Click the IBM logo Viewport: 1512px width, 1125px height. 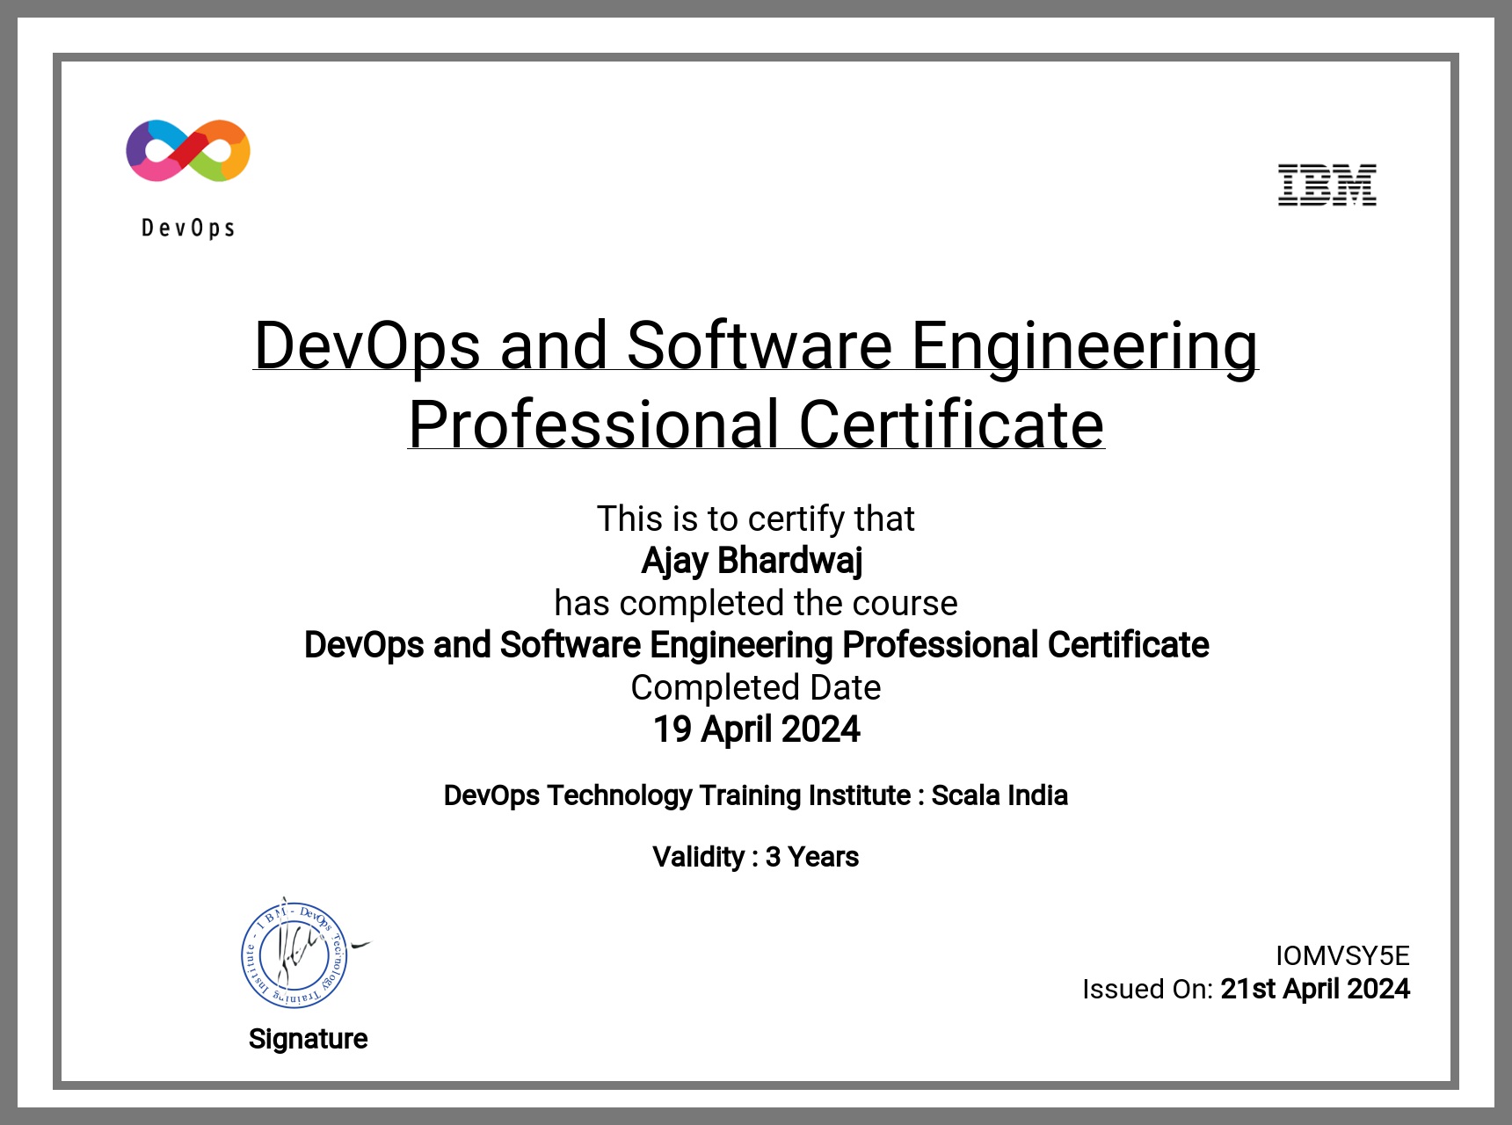[1327, 185]
